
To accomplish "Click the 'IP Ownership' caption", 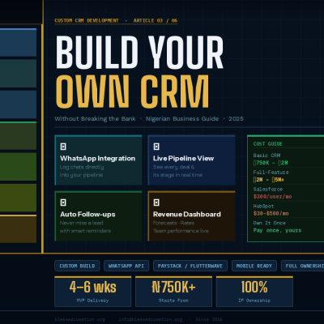I will (x=254, y=301).
